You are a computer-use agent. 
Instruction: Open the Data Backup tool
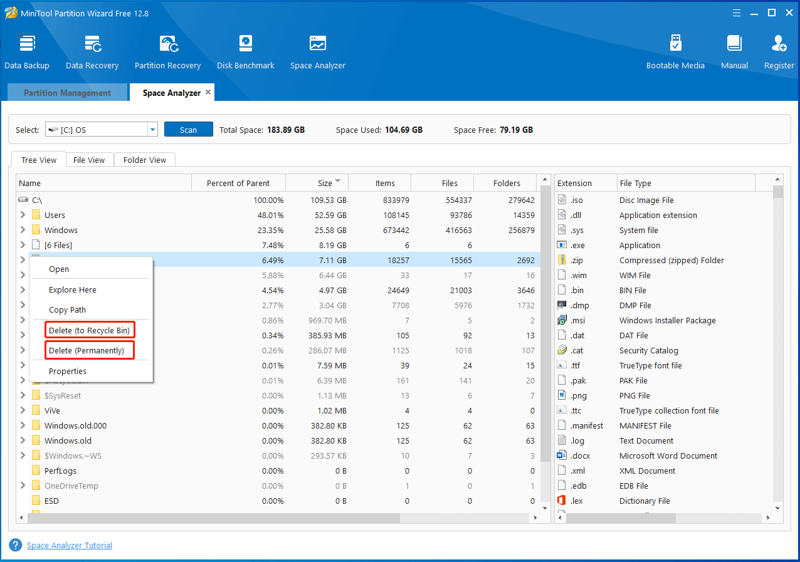pos(27,53)
